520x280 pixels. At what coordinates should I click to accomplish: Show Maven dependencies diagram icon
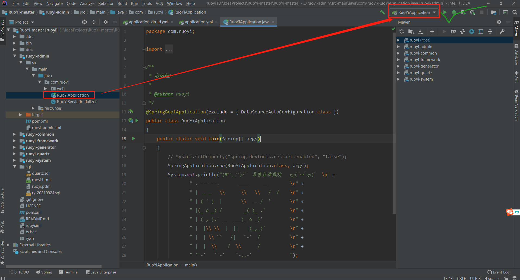click(x=481, y=31)
